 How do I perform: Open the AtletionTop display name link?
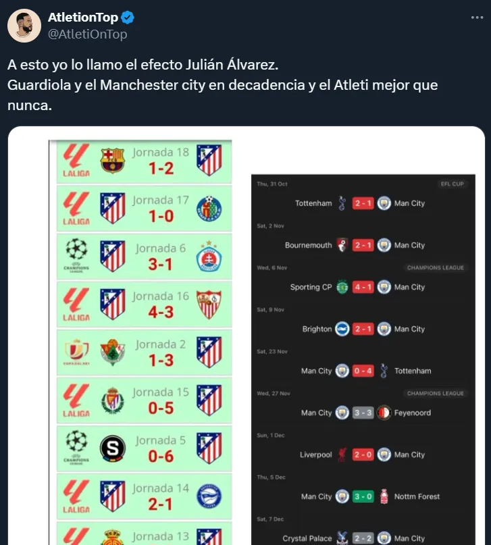(x=82, y=18)
